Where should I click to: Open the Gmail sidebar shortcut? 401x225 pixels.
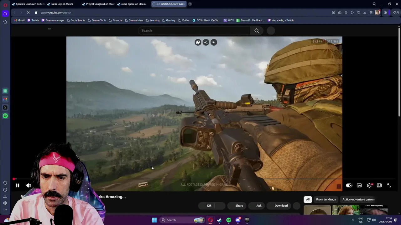tap(5, 99)
